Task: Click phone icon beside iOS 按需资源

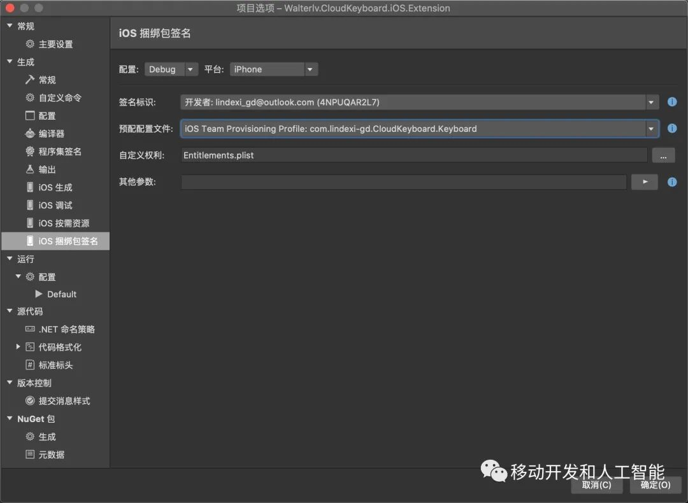Action: 30,223
